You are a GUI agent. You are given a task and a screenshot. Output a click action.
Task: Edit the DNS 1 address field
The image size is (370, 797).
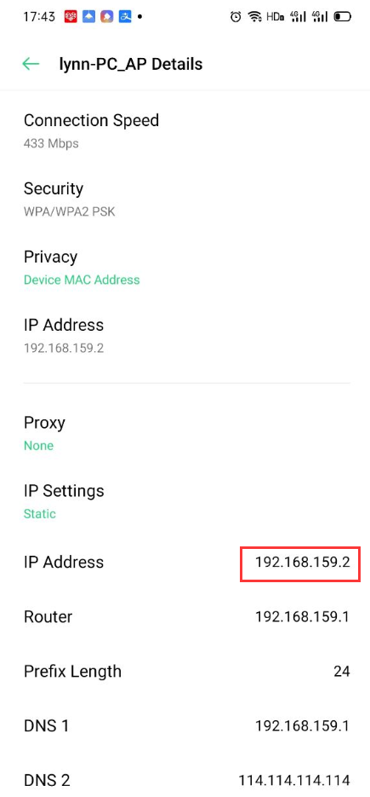pyautogui.click(x=185, y=726)
